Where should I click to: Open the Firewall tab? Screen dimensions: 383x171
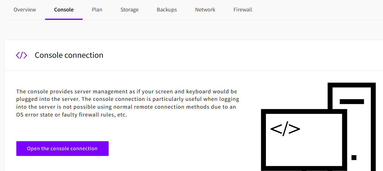243,10
